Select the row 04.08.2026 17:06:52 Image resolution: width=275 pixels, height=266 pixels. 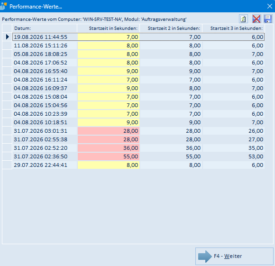pos(138,63)
